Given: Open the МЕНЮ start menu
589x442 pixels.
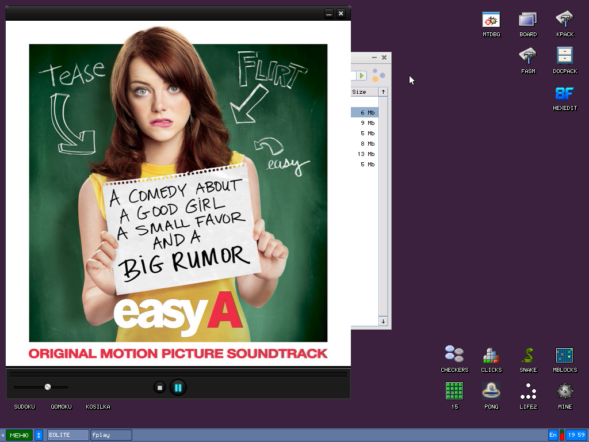Looking at the screenshot, I should (x=19, y=435).
